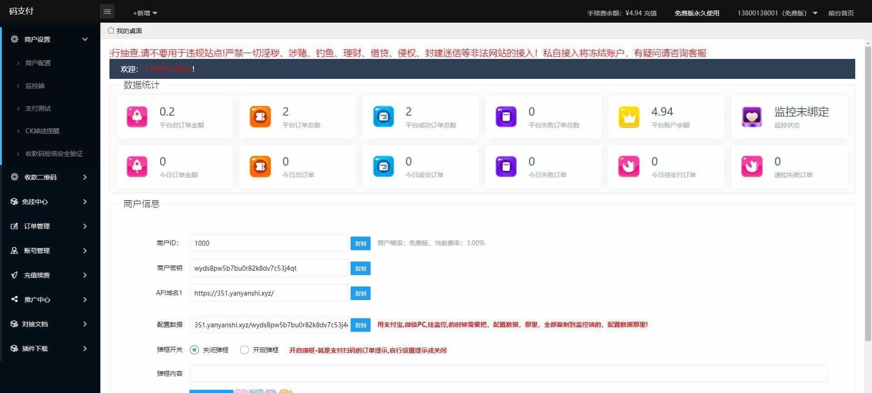
Task: Click the blue card icon for 平台成功订单总数
Action: [383, 116]
